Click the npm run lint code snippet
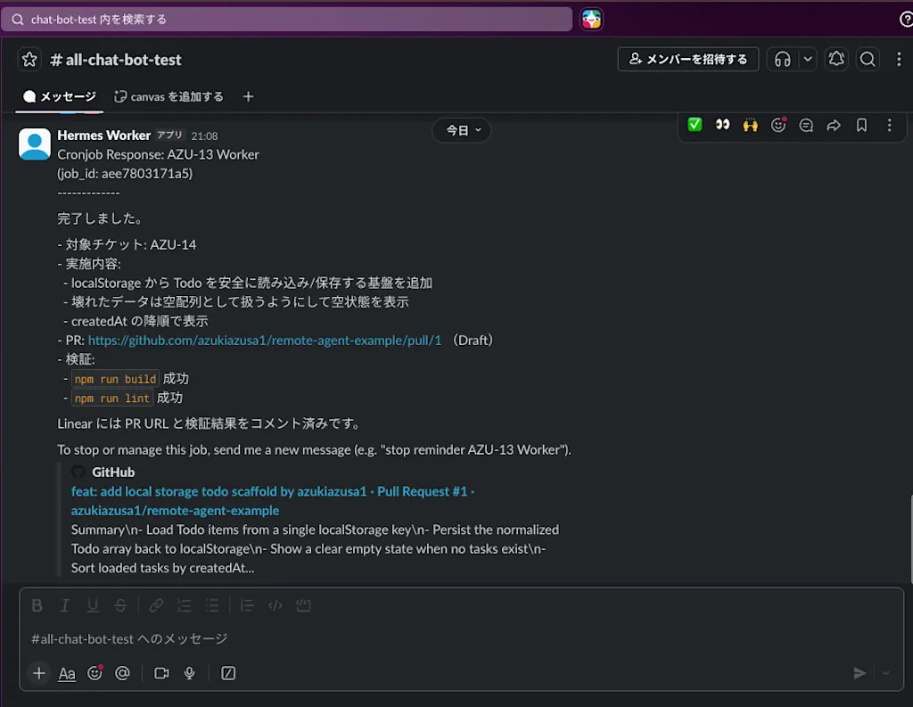This screenshot has width=913, height=707. (x=111, y=399)
